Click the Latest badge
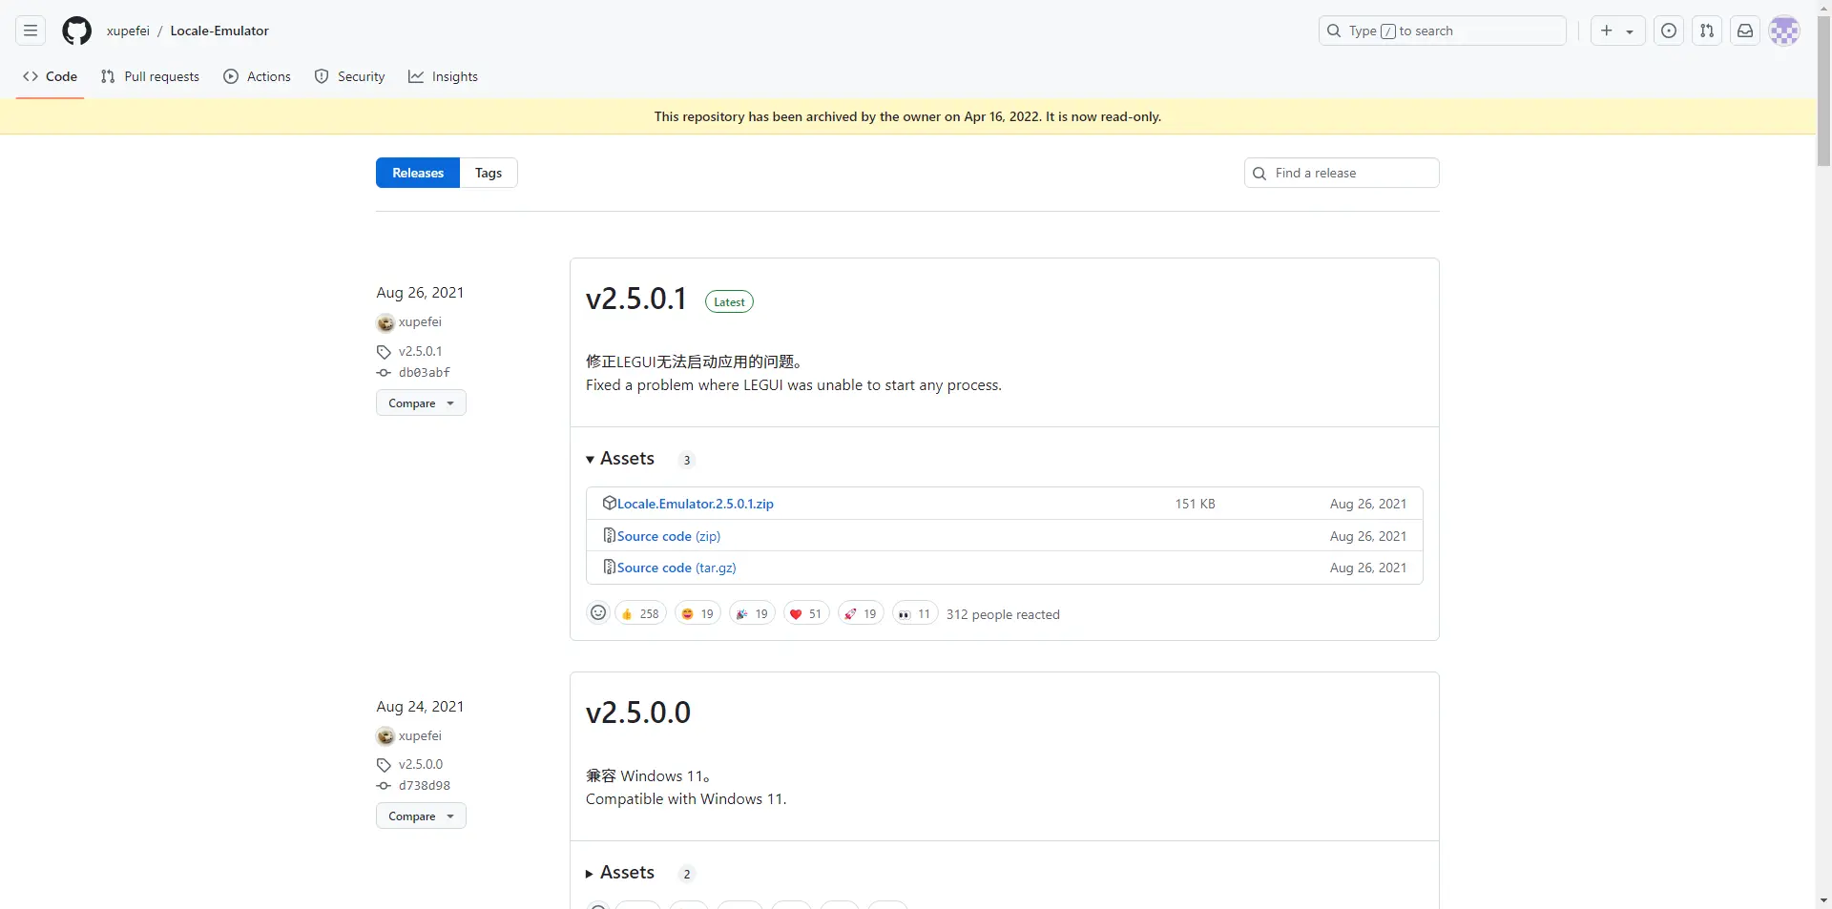This screenshot has width=1832, height=909. tap(729, 301)
